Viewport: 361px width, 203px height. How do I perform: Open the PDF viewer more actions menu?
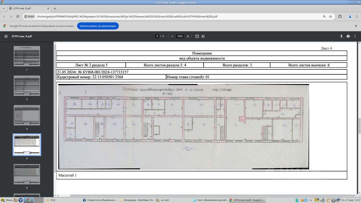pos(355,36)
